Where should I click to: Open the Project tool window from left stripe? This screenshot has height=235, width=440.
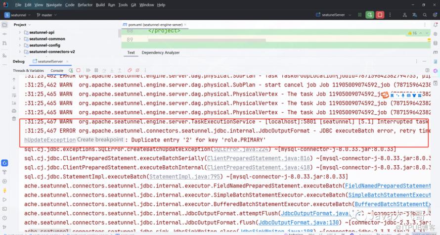click(4, 25)
